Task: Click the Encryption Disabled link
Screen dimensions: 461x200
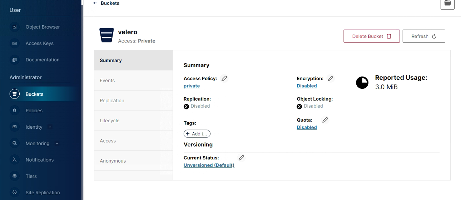Action: tap(307, 86)
